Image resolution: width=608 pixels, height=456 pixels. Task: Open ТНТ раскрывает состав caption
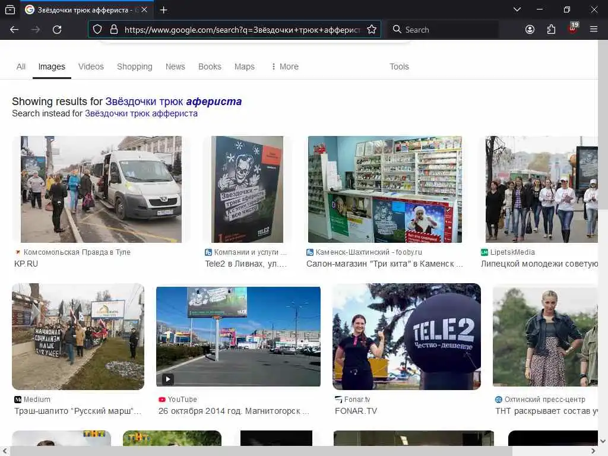[546, 411]
